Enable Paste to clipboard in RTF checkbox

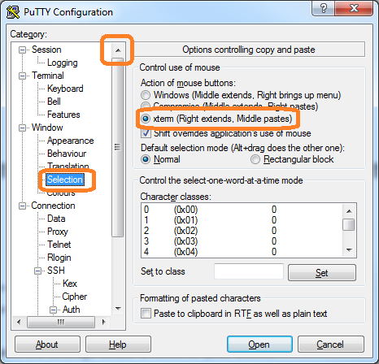point(146,314)
